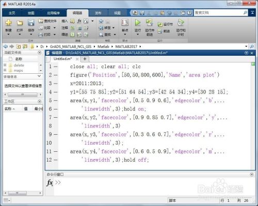The width and height of the screenshot is (258, 206).
Task: Open the Command Window panel actions menu
Action: [x=252, y=175]
